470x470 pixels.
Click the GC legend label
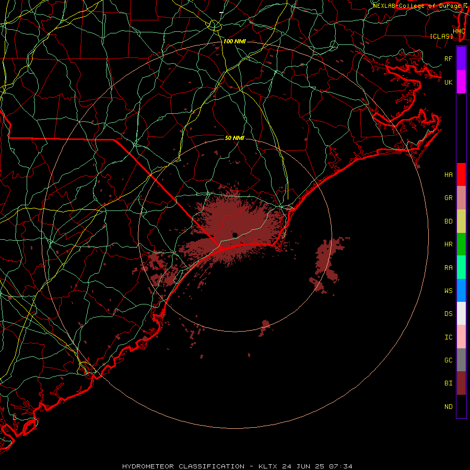pos(448,360)
